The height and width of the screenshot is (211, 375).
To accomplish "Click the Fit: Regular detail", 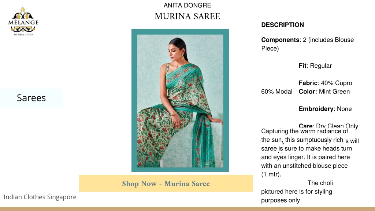I will coord(315,66).
